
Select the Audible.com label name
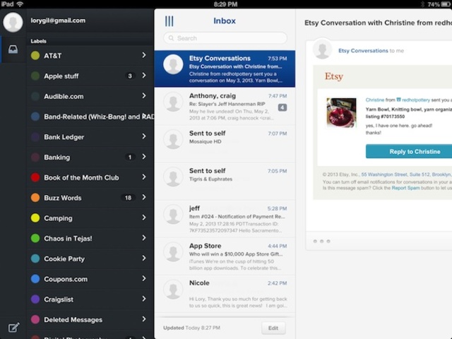click(64, 96)
